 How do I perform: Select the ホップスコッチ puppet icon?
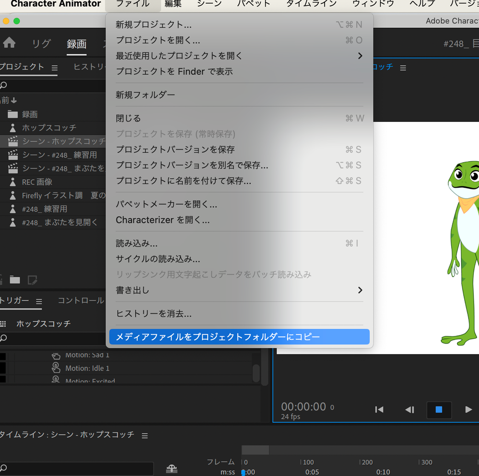[12, 128]
